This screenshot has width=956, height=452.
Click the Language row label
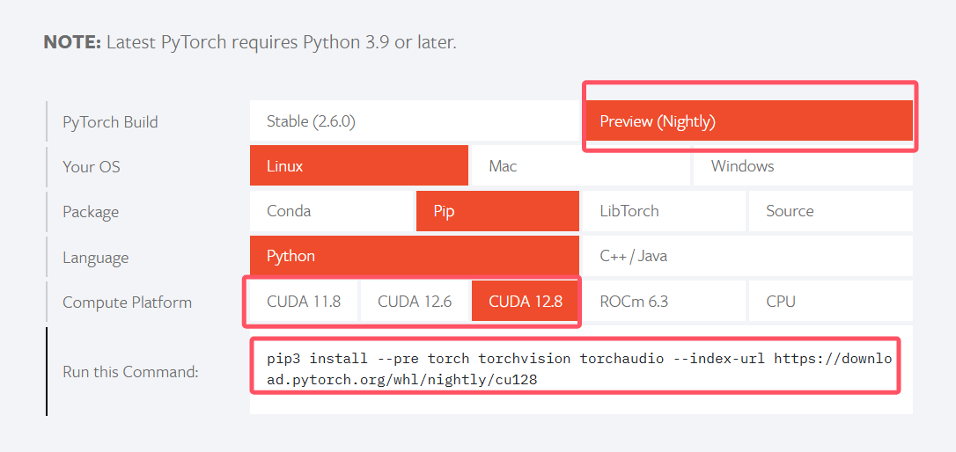95,257
